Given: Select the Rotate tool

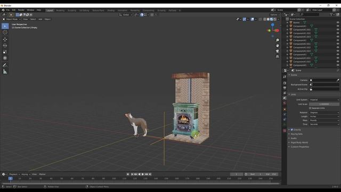Looking at the screenshot, I should 5,46.
